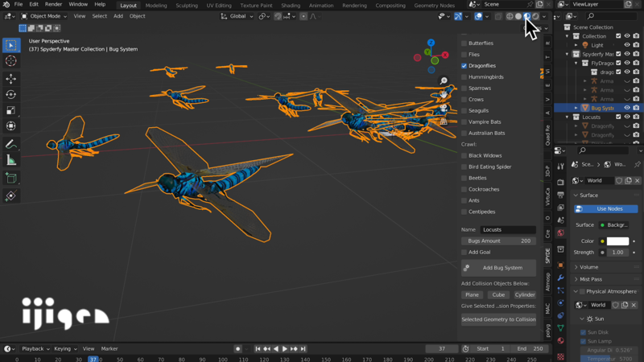Open the viewport Add menu
The image size is (644, 362).
coord(118,16)
